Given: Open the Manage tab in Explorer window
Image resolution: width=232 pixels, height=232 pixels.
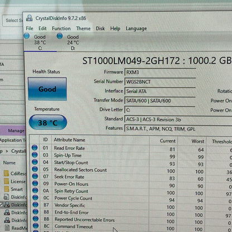Looking at the screenshot, I should (13, 130).
